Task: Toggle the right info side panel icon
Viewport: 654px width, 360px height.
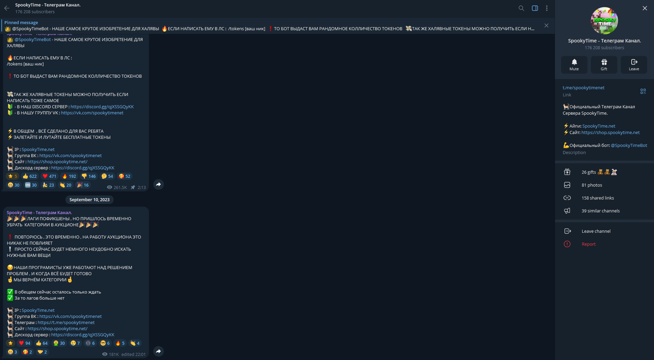Action: pos(535,8)
